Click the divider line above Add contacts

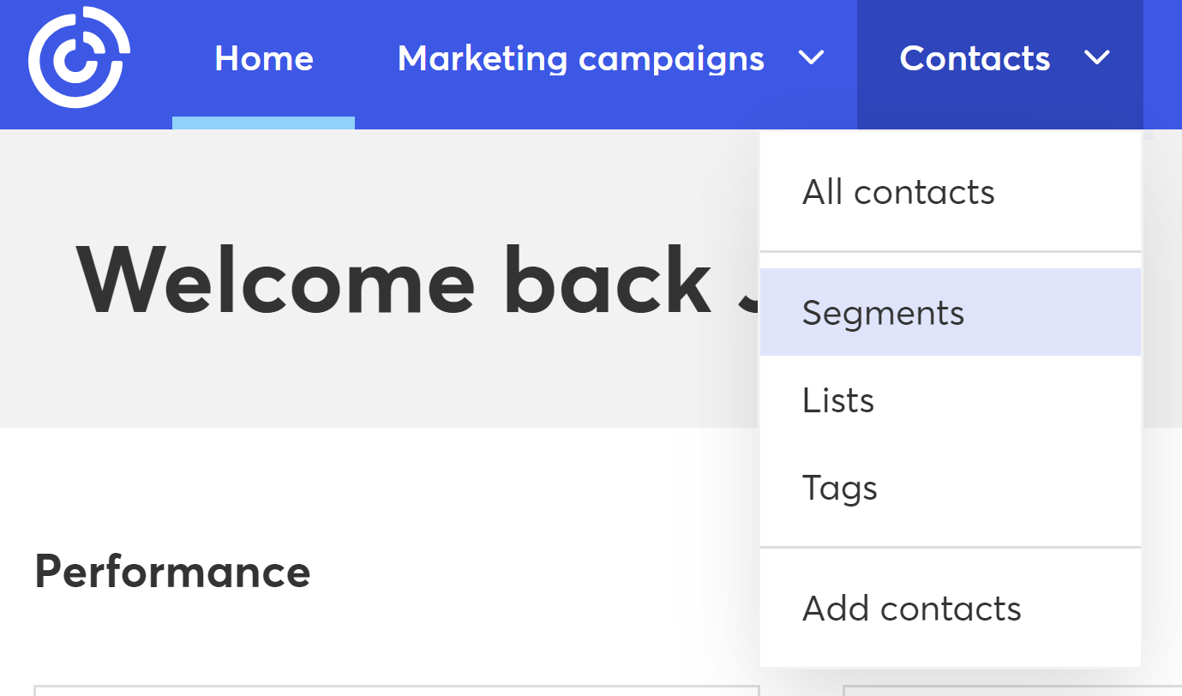[x=950, y=547]
